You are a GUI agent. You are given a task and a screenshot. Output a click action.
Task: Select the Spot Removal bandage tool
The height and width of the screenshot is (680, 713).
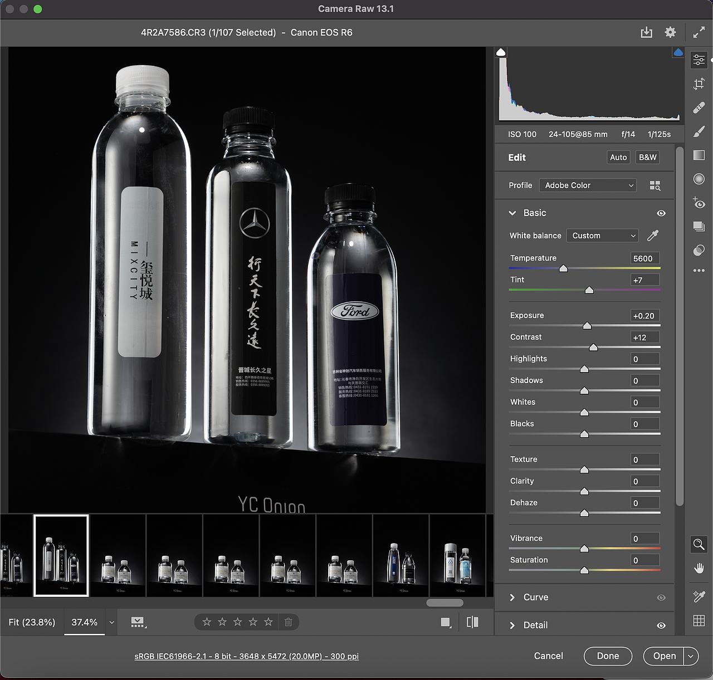click(699, 107)
